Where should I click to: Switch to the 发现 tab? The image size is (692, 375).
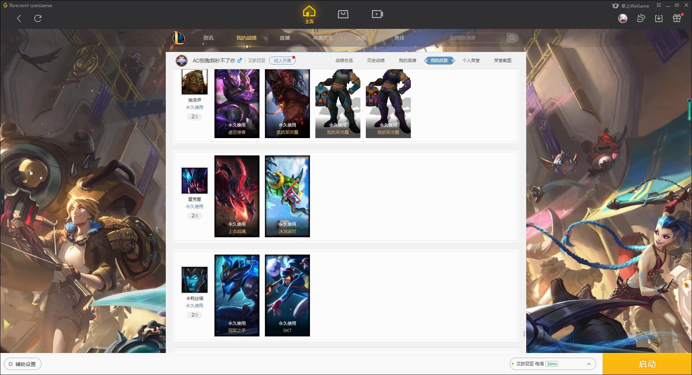pos(361,38)
